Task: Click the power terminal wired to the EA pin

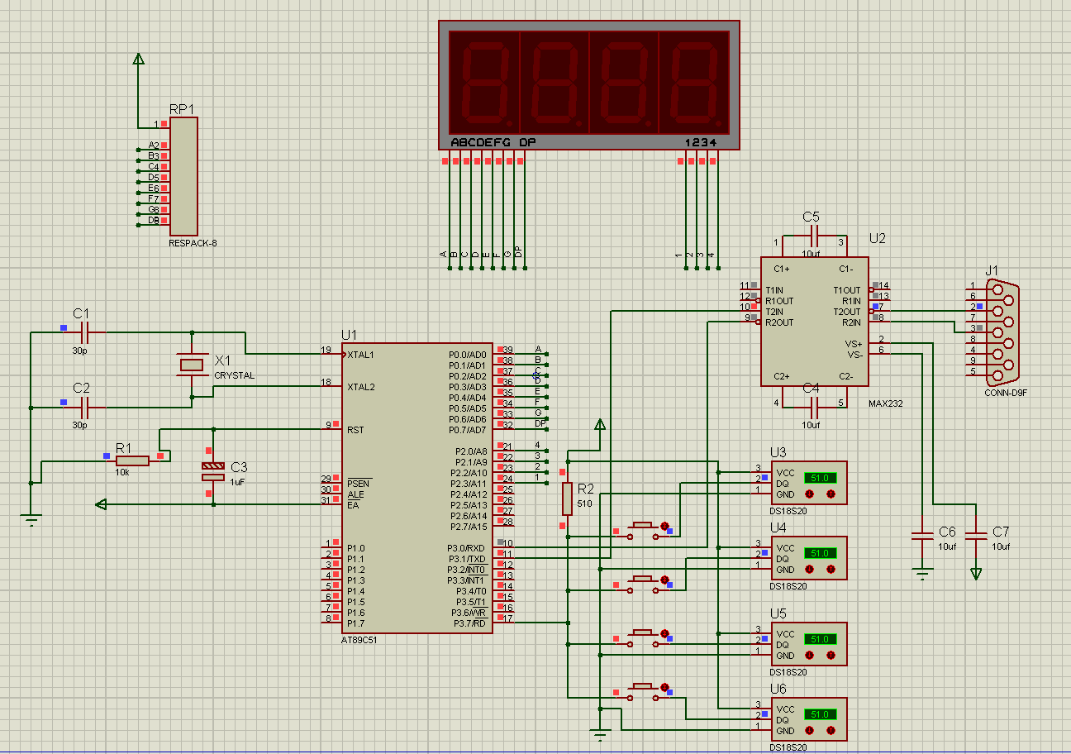Action: coord(101,503)
